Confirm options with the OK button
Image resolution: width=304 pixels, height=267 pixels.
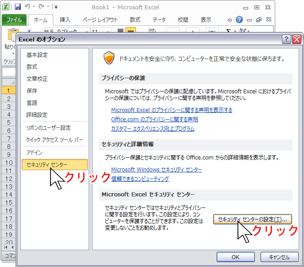(x=236, y=257)
